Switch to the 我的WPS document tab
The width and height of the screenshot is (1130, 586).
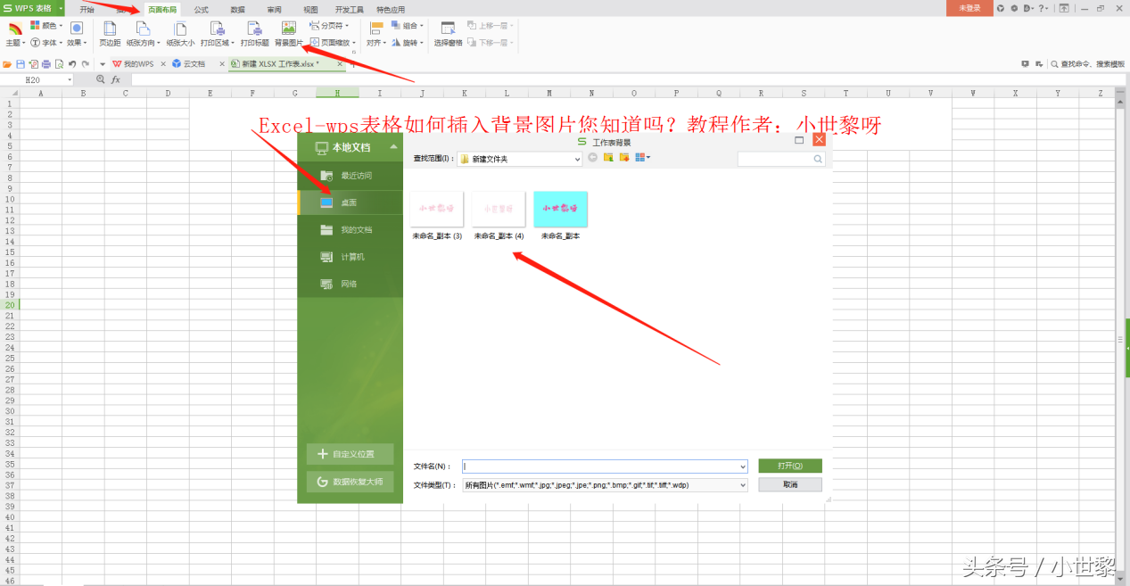(x=138, y=64)
